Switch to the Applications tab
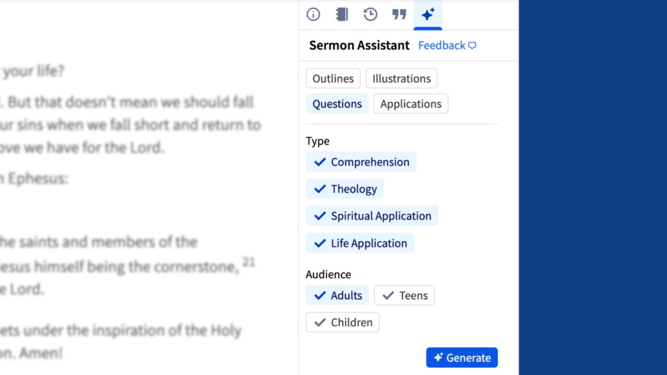The width and height of the screenshot is (667, 375). pyautogui.click(x=411, y=104)
